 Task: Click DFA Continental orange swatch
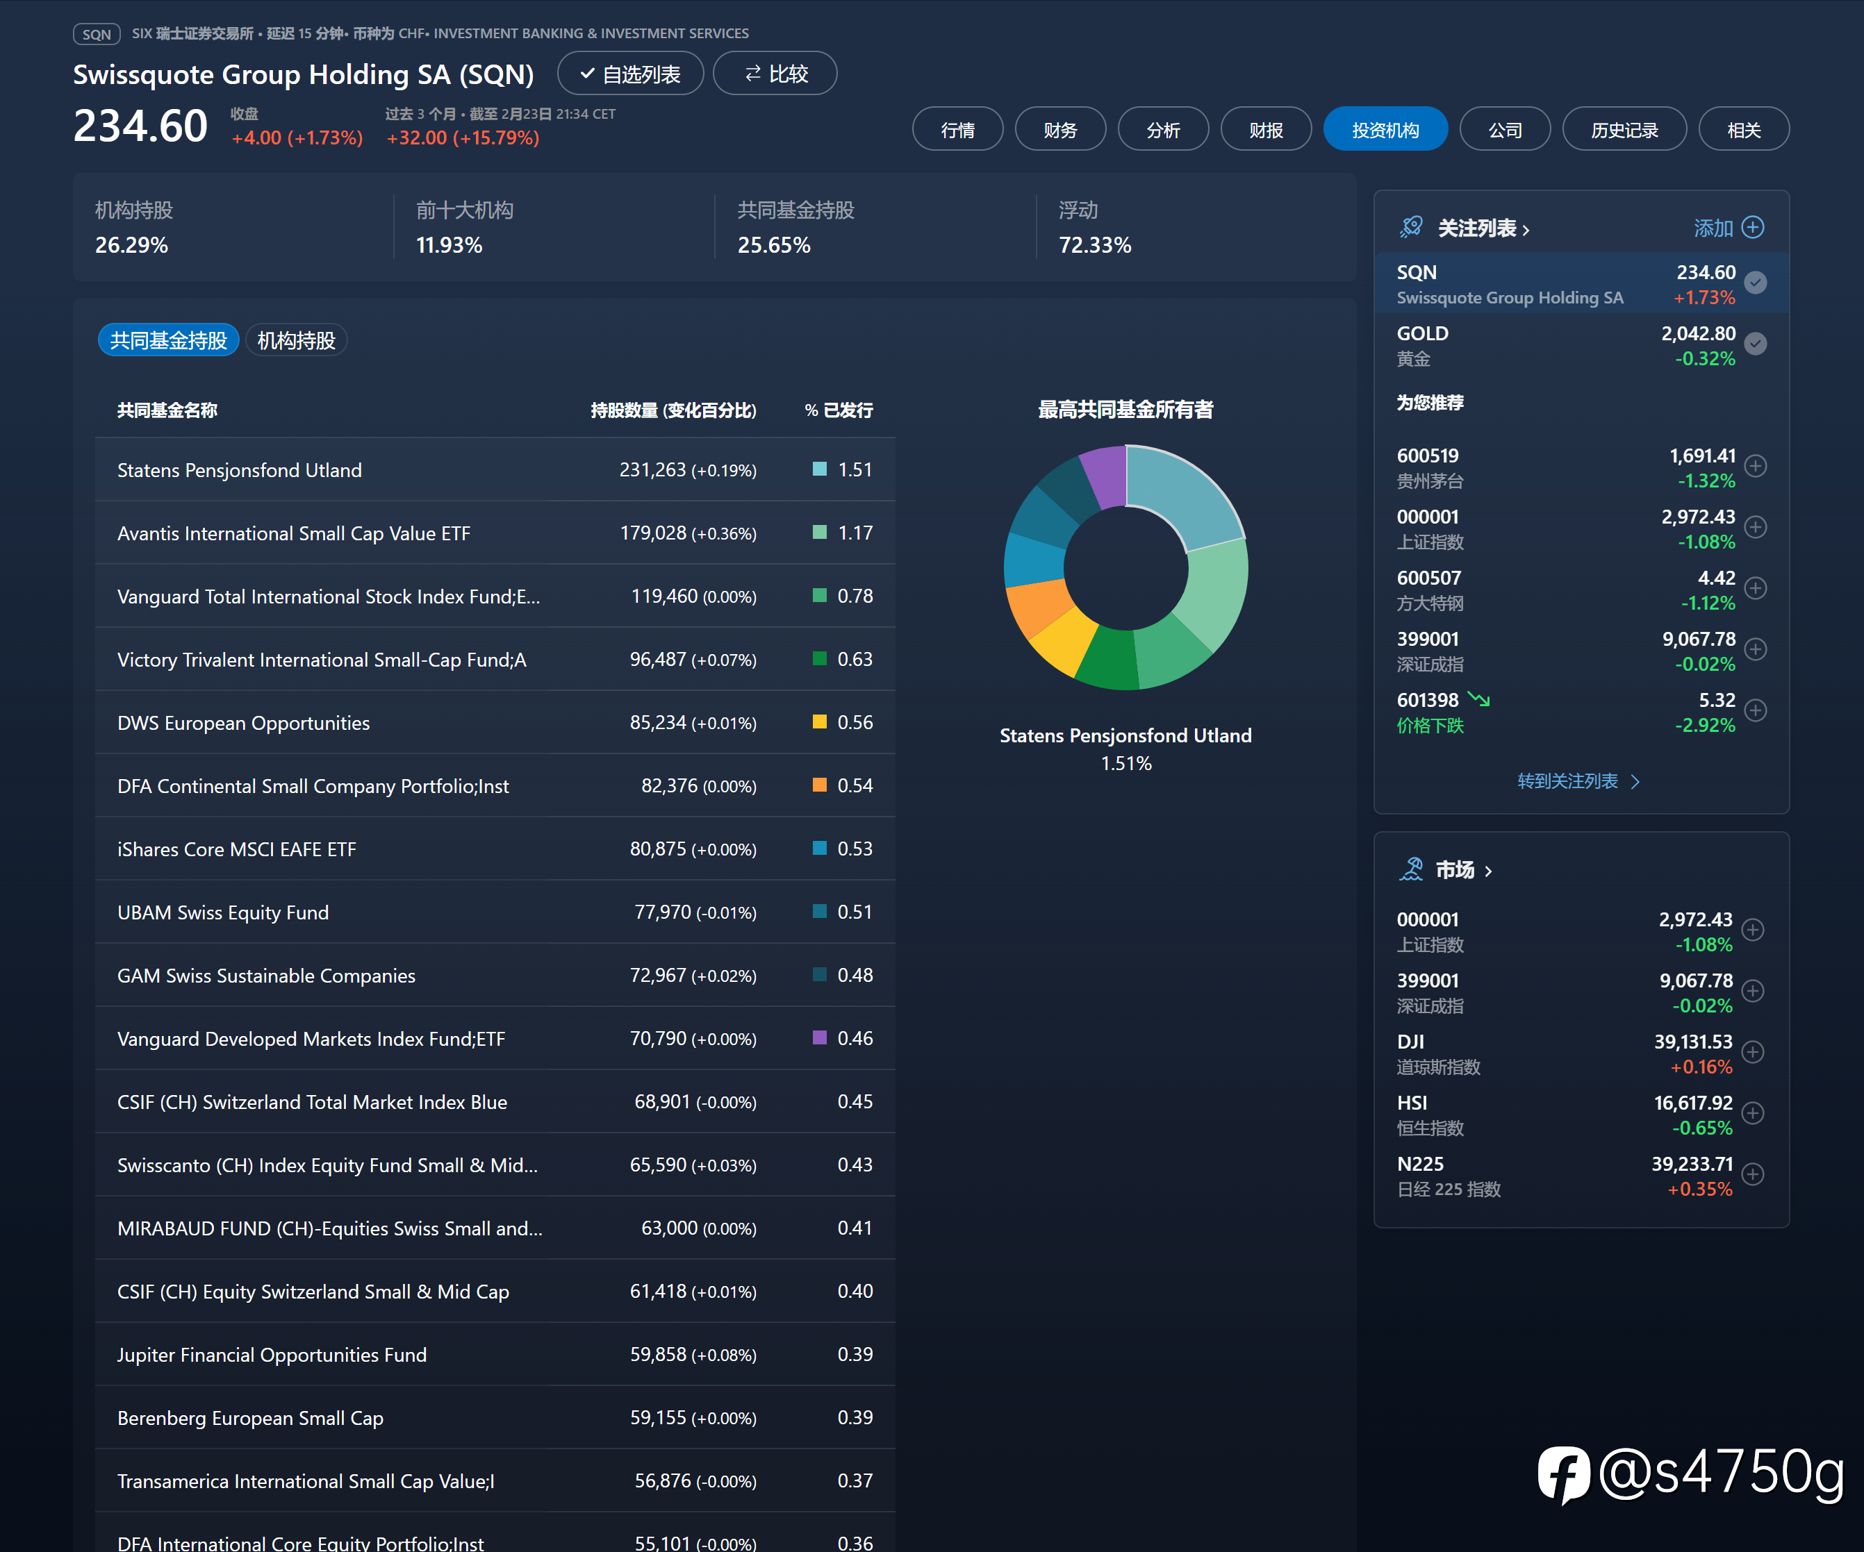click(820, 785)
